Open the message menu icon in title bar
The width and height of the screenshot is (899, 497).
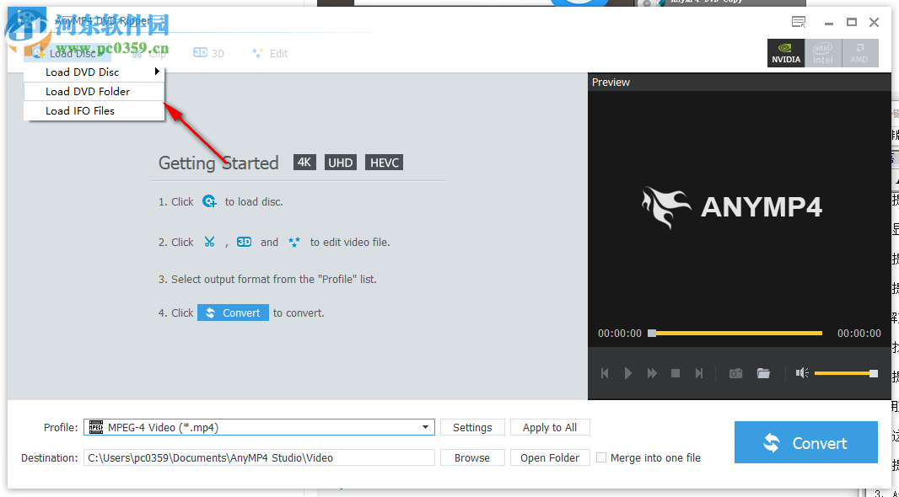pos(799,23)
